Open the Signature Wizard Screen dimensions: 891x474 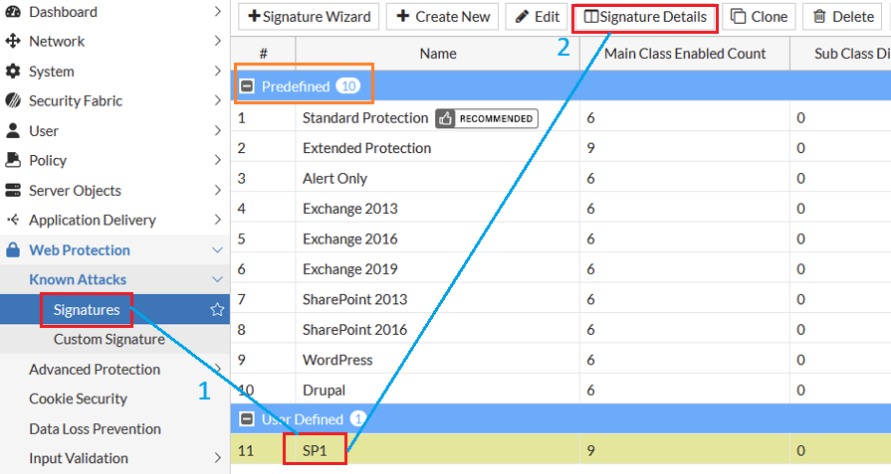[310, 17]
